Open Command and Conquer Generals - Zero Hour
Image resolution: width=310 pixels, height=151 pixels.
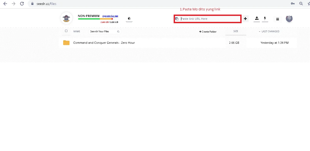tap(104, 43)
